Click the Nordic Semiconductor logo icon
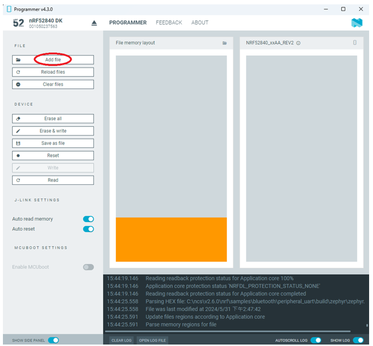373x346 pixels. (x=357, y=23)
